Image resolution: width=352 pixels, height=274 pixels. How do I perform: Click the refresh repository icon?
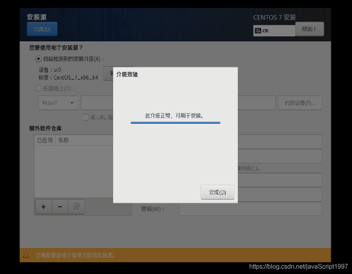[x=76, y=207]
